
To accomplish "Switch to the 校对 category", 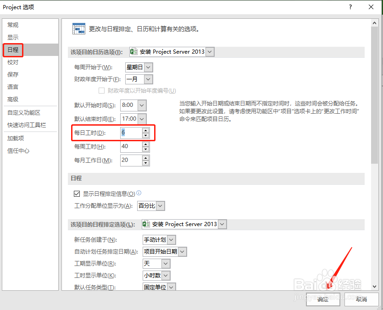I will (31, 62).
